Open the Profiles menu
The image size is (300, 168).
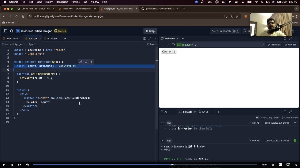76,2
